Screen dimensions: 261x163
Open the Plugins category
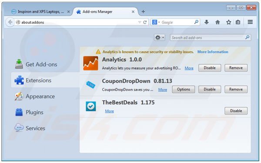tap(29, 112)
